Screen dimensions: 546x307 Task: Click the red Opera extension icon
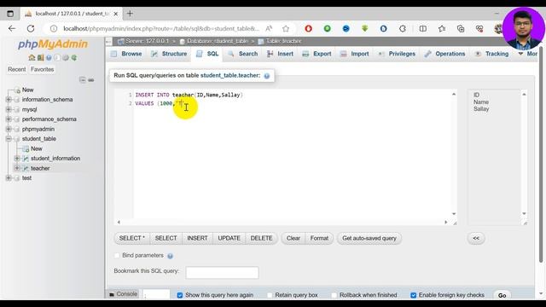308,28
